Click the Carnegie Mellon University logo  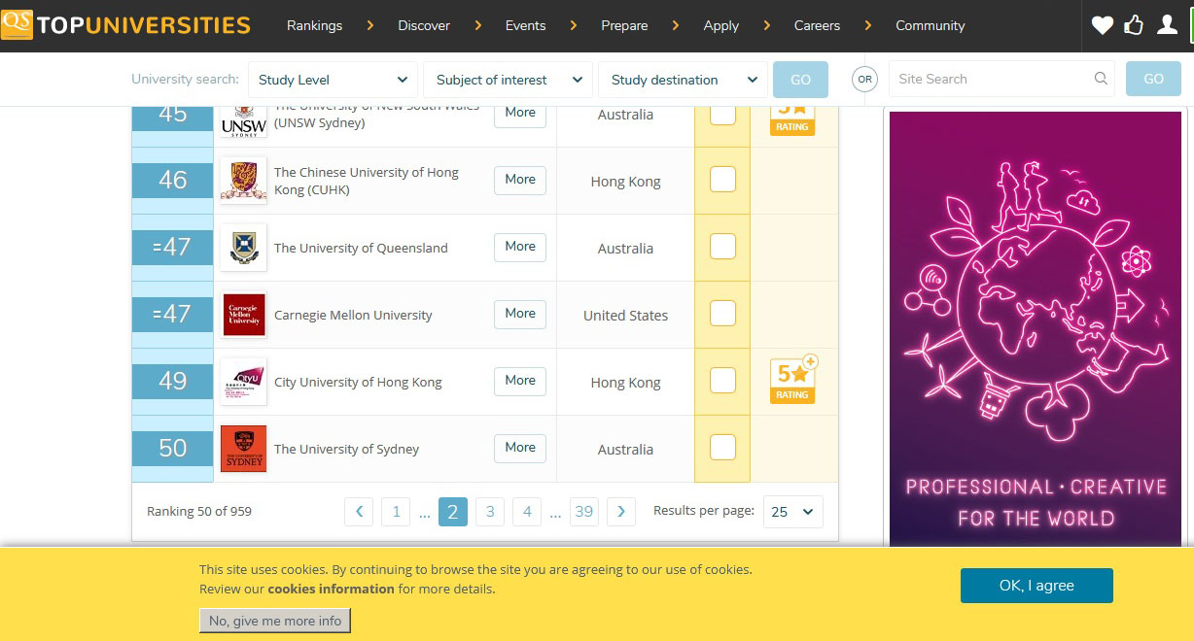[x=243, y=315]
